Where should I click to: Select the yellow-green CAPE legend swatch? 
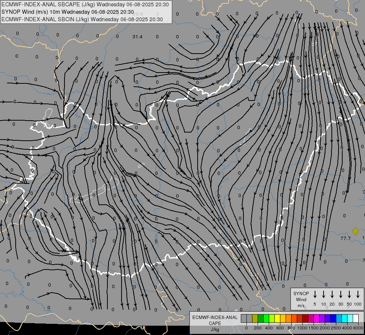272,318
